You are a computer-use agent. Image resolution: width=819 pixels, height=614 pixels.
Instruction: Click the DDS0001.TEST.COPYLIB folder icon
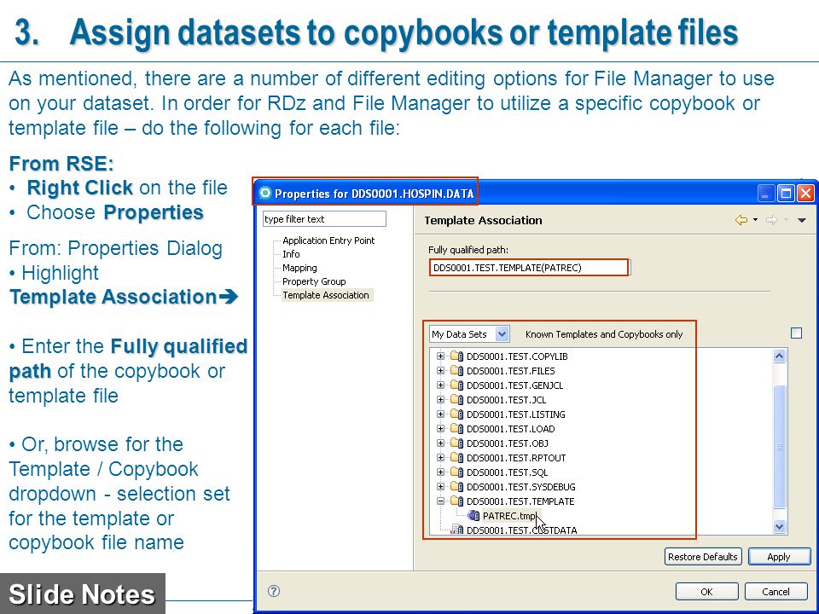(x=457, y=356)
